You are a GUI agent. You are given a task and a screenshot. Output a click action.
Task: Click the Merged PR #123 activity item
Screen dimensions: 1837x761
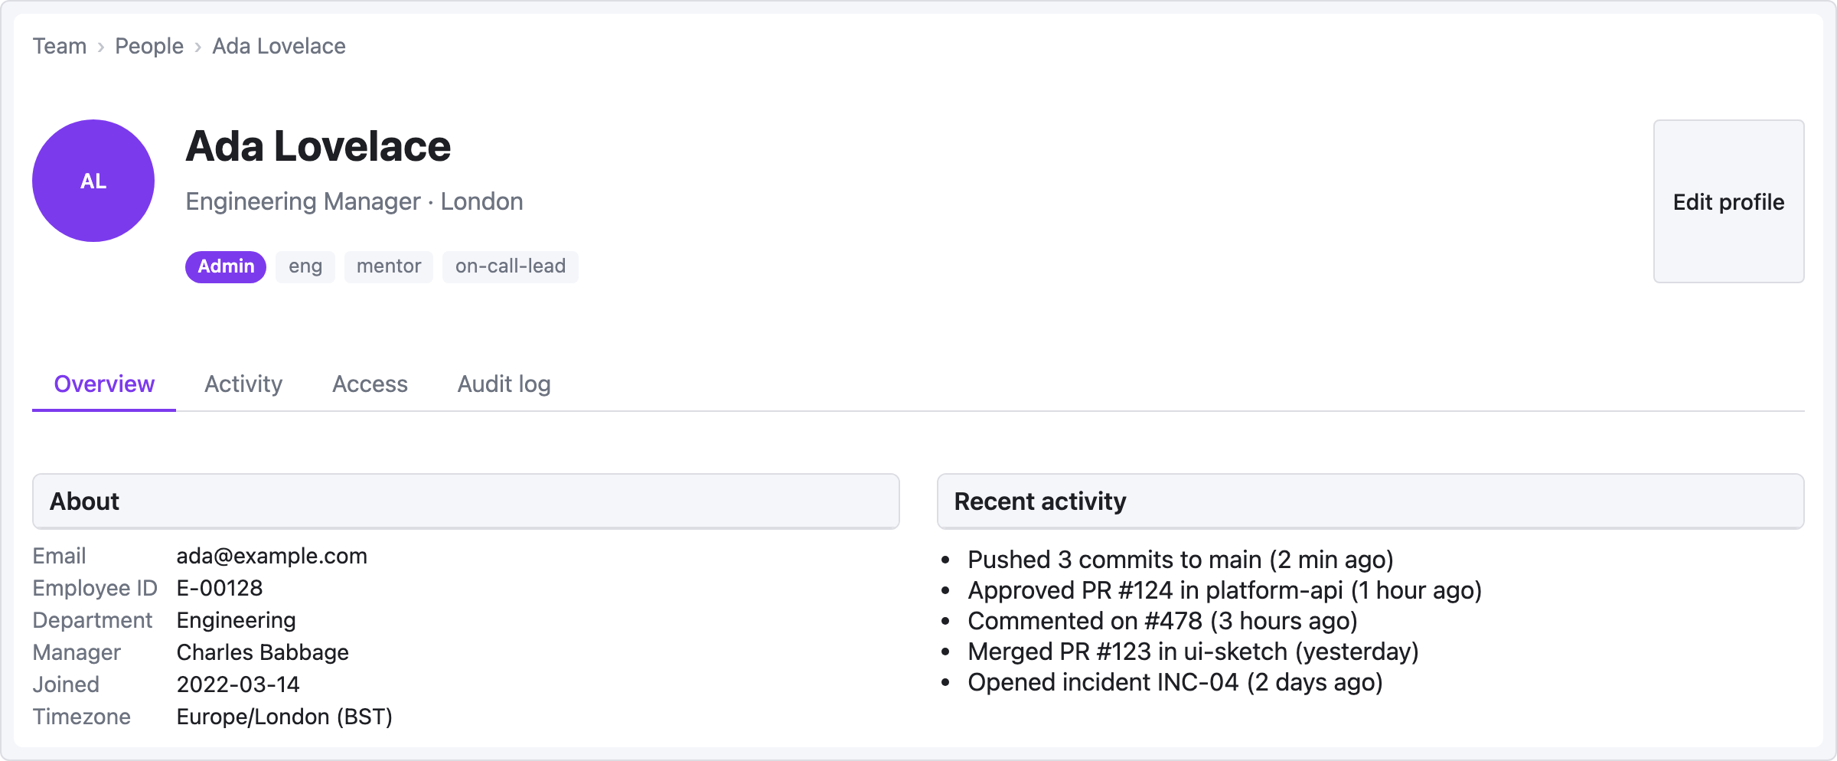[1193, 652]
